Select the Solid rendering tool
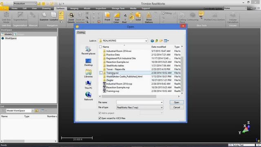 point(138,17)
